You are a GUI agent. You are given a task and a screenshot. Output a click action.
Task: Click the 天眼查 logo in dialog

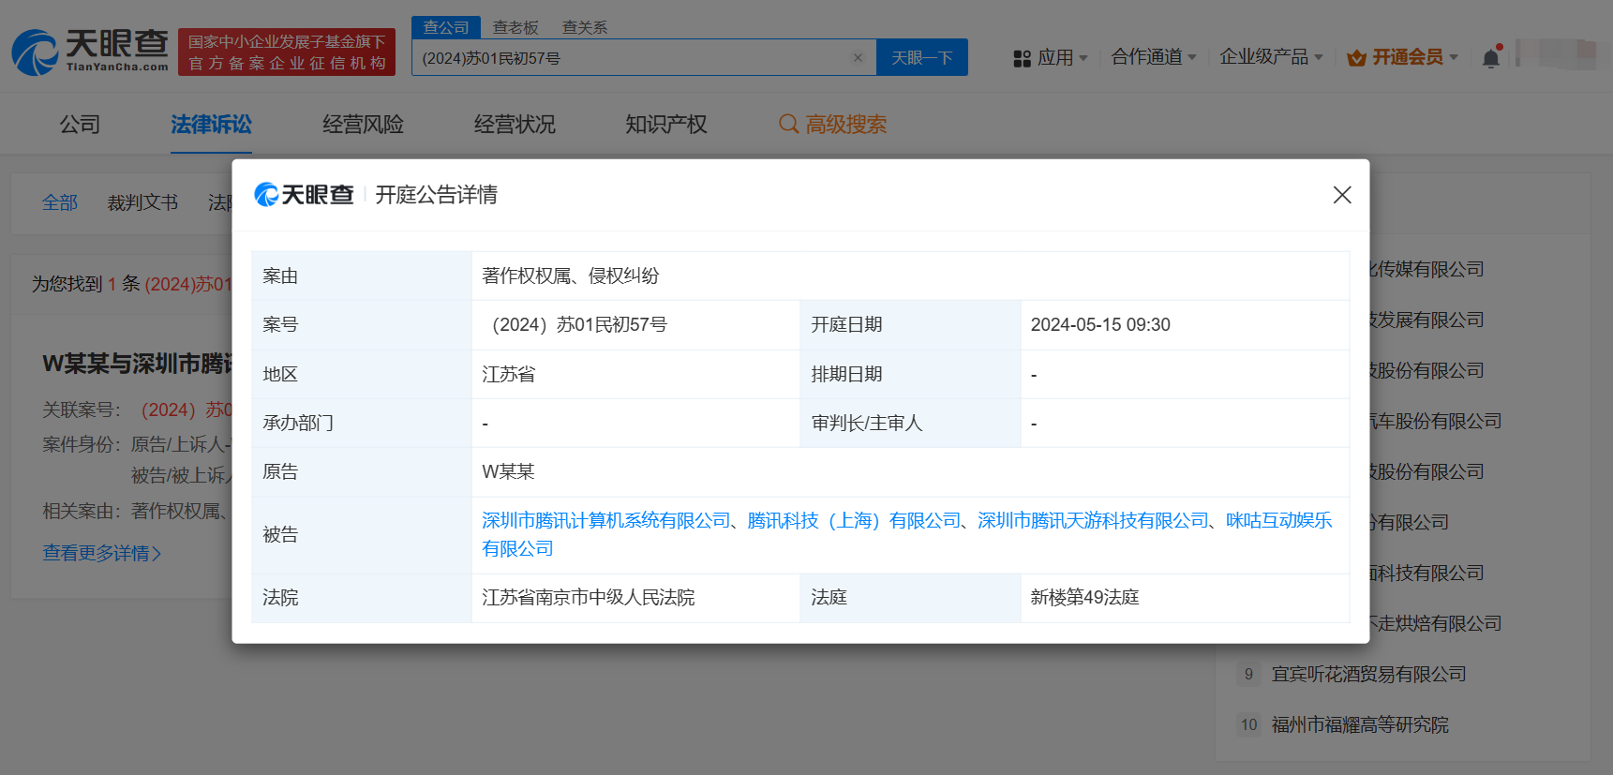pyautogui.click(x=304, y=195)
